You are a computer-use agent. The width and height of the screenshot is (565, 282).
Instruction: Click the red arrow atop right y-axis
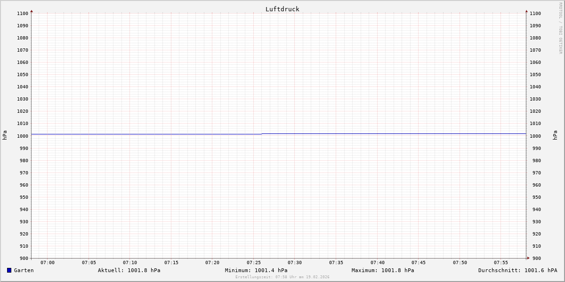(x=526, y=11)
